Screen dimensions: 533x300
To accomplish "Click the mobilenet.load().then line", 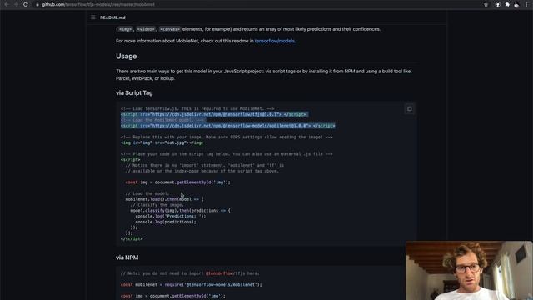I will click(165, 199).
